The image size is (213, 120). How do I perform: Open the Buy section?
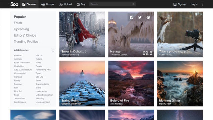coord(81,4)
